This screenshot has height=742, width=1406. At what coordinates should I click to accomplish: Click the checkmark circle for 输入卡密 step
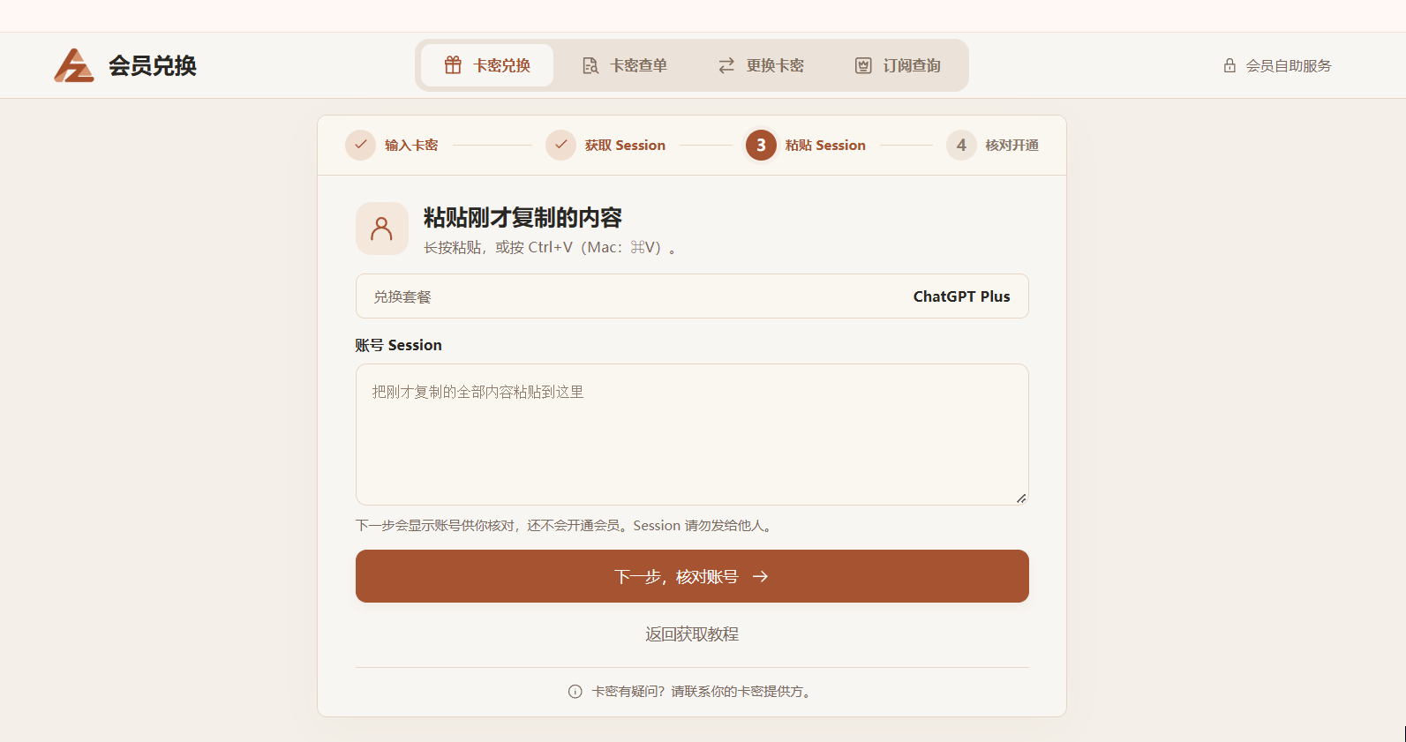coord(360,145)
